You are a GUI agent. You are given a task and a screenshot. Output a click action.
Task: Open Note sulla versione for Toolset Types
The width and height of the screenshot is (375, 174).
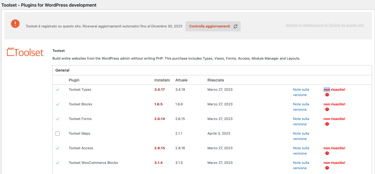pos(301,92)
